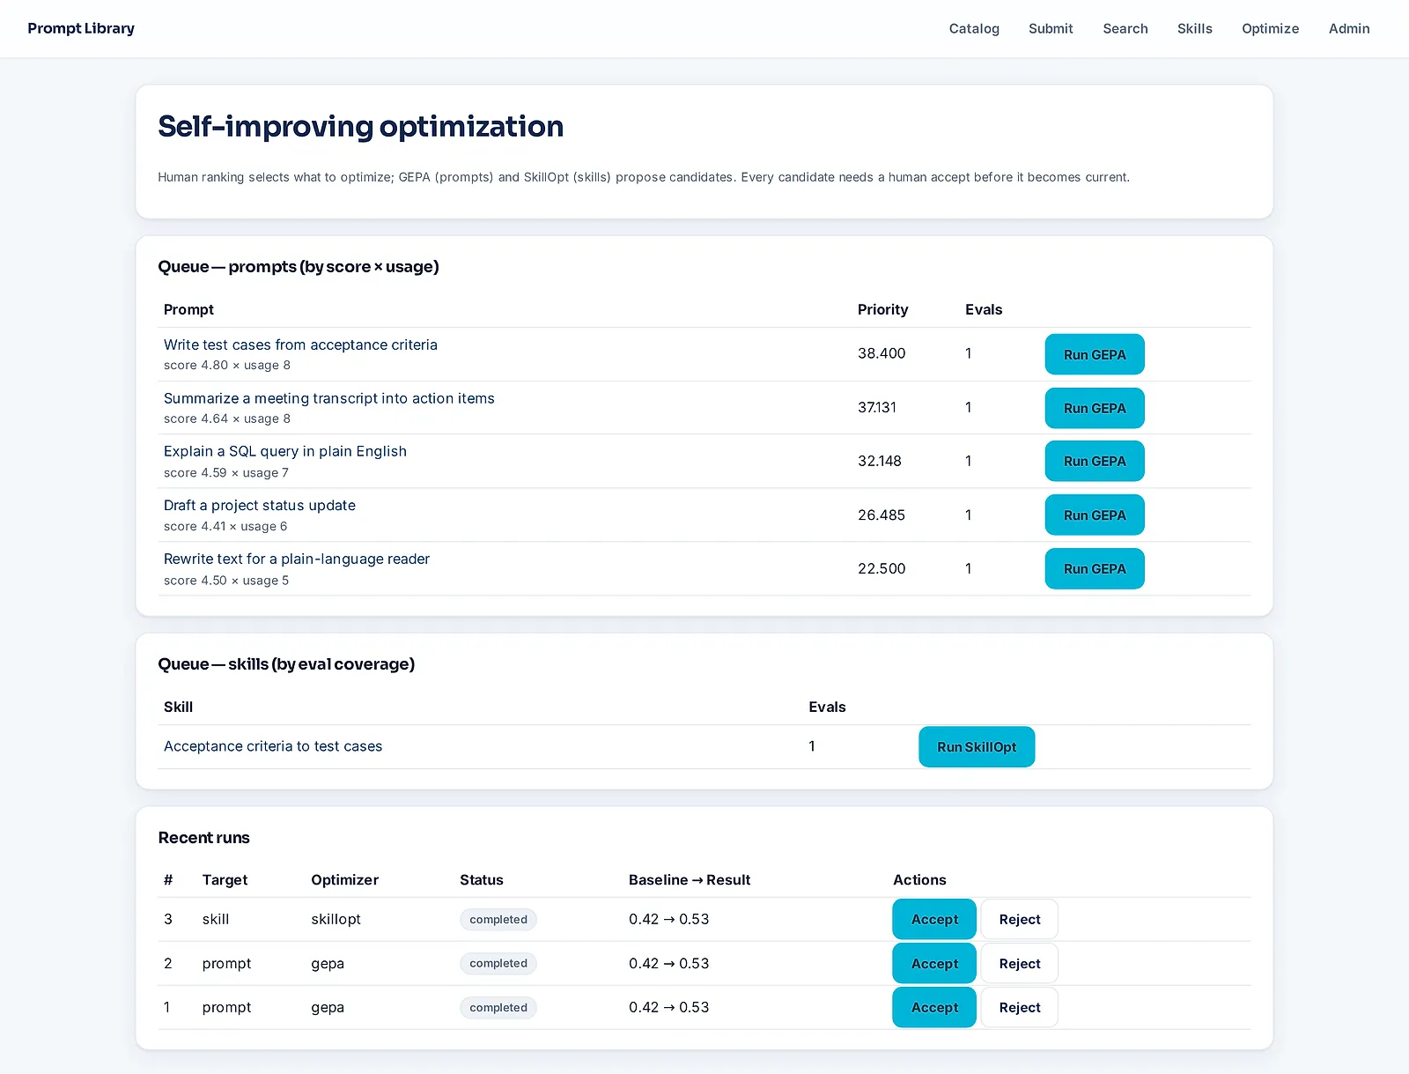Reject run 3 skillopt candidate
Image resolution: width=1409 pixels, height=1074 pixels.
tap(1020, 919)
